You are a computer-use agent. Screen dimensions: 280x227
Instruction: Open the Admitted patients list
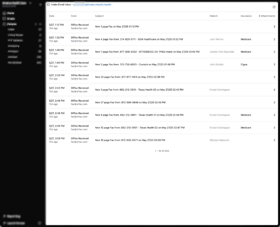(13, 57)
